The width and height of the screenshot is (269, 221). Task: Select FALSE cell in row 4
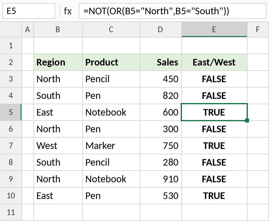(214, 96)
